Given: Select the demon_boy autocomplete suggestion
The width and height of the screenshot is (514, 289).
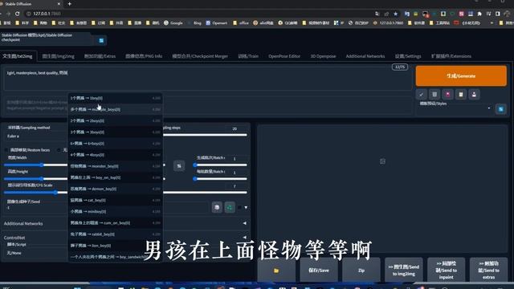Looking at the screenshot, I should 115,189.
